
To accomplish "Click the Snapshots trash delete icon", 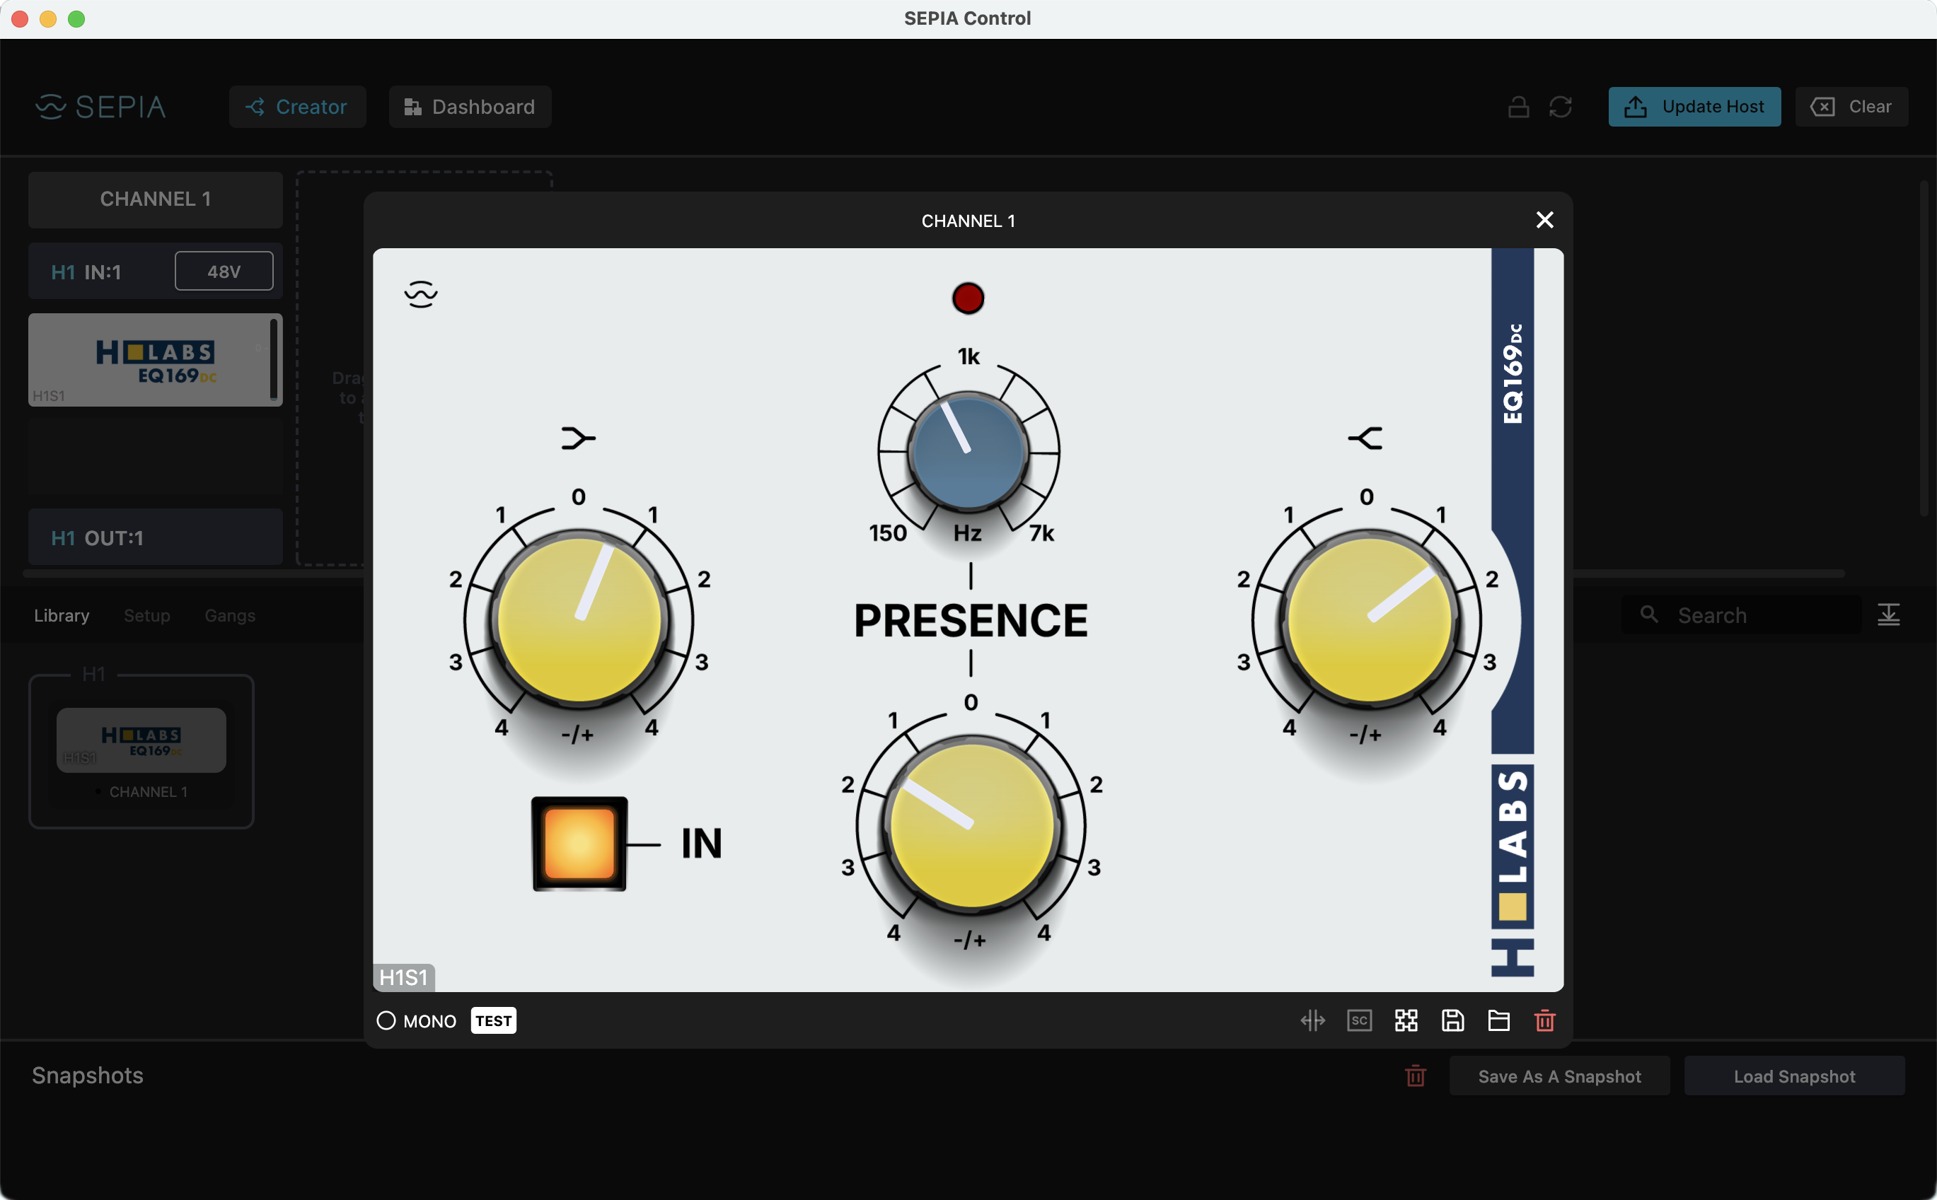I will pyautogui.click(x=1415, y=1076).
